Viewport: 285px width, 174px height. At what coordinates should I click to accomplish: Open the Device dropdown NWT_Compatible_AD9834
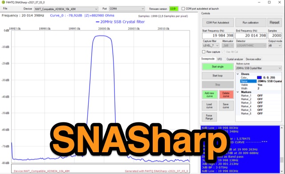coord(66,9)
